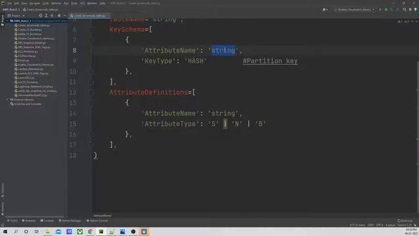Fold the brace block at line 7
Image resolution: width=419 pixels, height=236 pixels.
point(91,40)
